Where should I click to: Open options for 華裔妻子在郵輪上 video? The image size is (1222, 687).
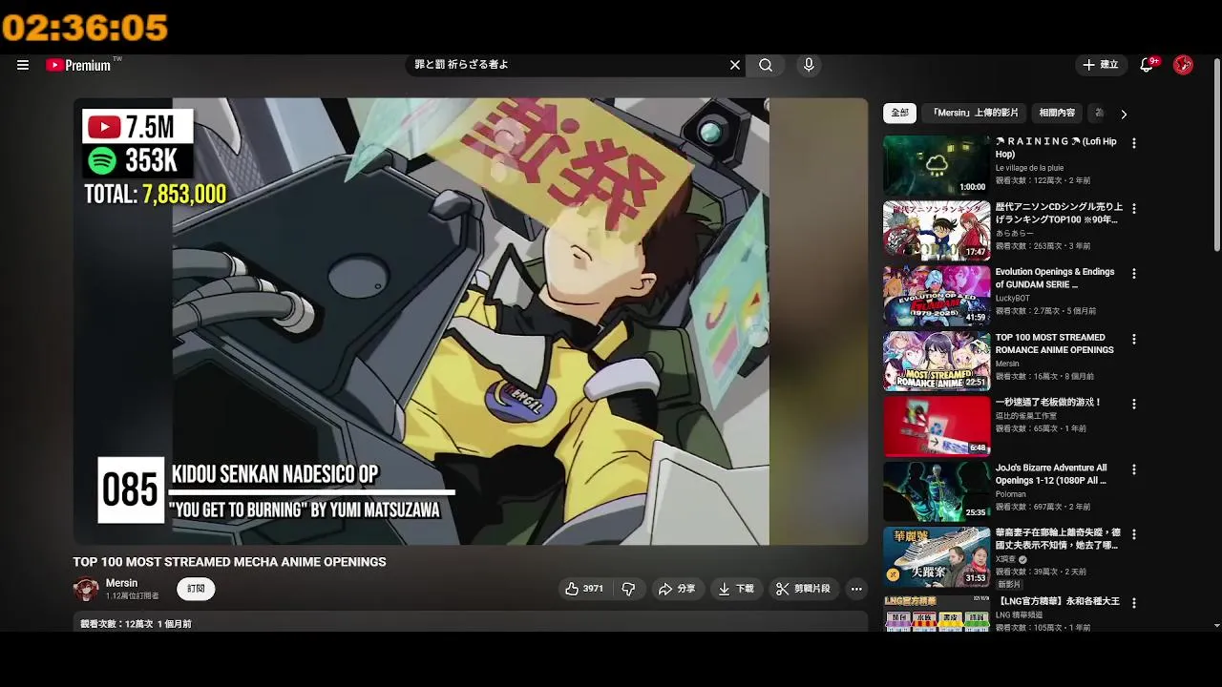[x=1134, y=535]
